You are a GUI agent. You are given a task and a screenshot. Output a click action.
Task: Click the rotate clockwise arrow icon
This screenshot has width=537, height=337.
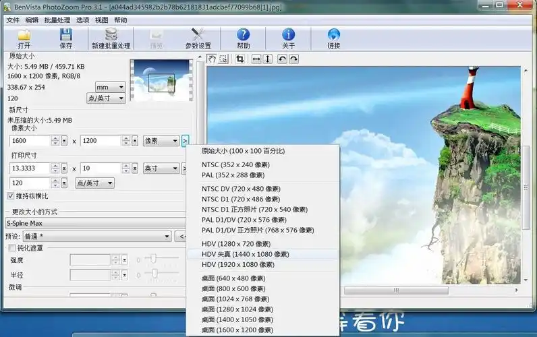click(293, 59)
